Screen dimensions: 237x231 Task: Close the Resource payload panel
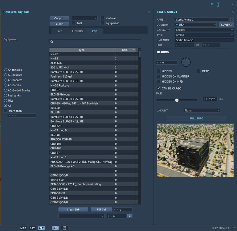(x=149, y=12)
